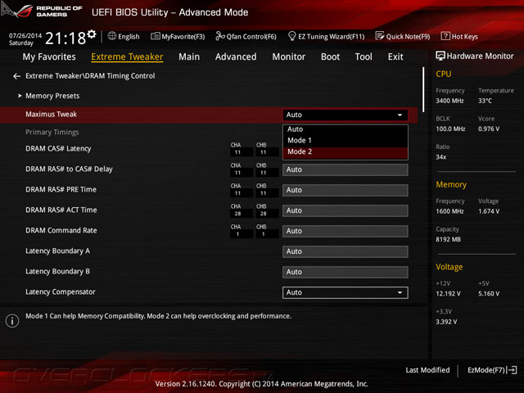
Task: Click the Primary Timings heading
Action: pyautogui.click(x=52, y=133)
